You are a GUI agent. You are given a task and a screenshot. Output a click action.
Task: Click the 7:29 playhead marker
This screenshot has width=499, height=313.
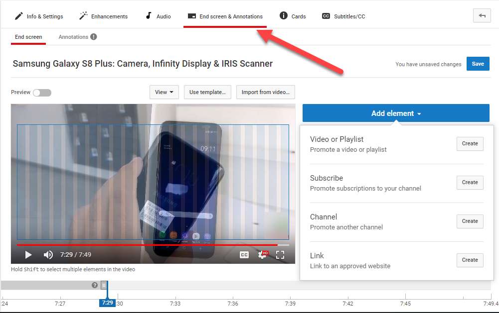click(107, 303)
